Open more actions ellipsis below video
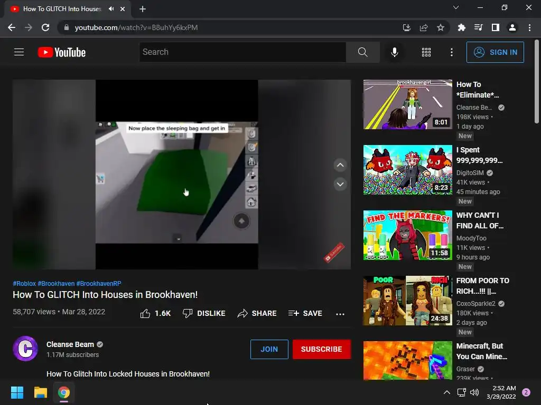The height and width of the screenshot is (405, 541). [x=340, y=314]
